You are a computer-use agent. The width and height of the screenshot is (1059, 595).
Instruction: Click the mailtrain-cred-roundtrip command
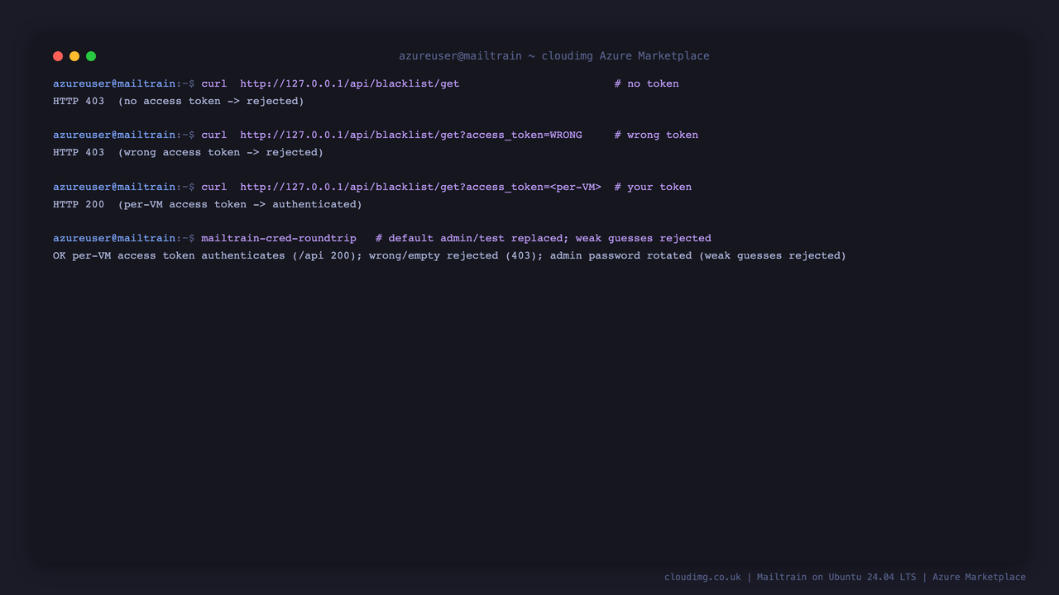(279, 238)
